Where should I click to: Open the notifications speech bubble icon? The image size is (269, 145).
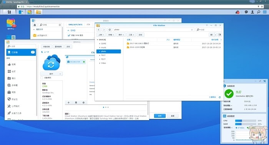246,12
